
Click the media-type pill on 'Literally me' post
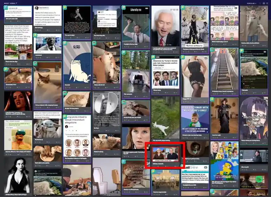[147, 8]
